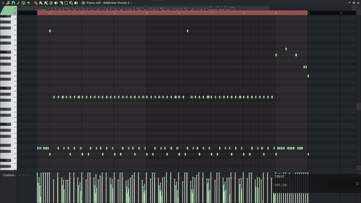The height and width of the screenshot is (203, 361).
Task: Expand the Control lane selector
Action: [x=10, y=175]
